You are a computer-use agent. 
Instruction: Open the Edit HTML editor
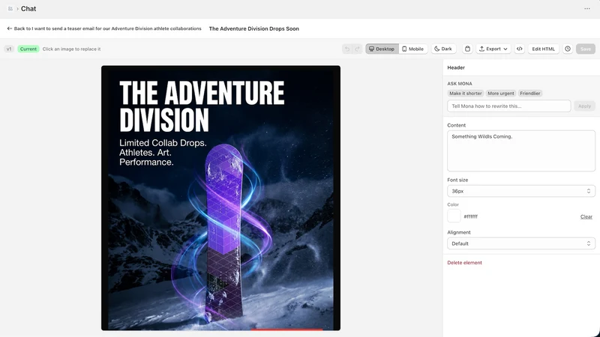pos(543,49)
